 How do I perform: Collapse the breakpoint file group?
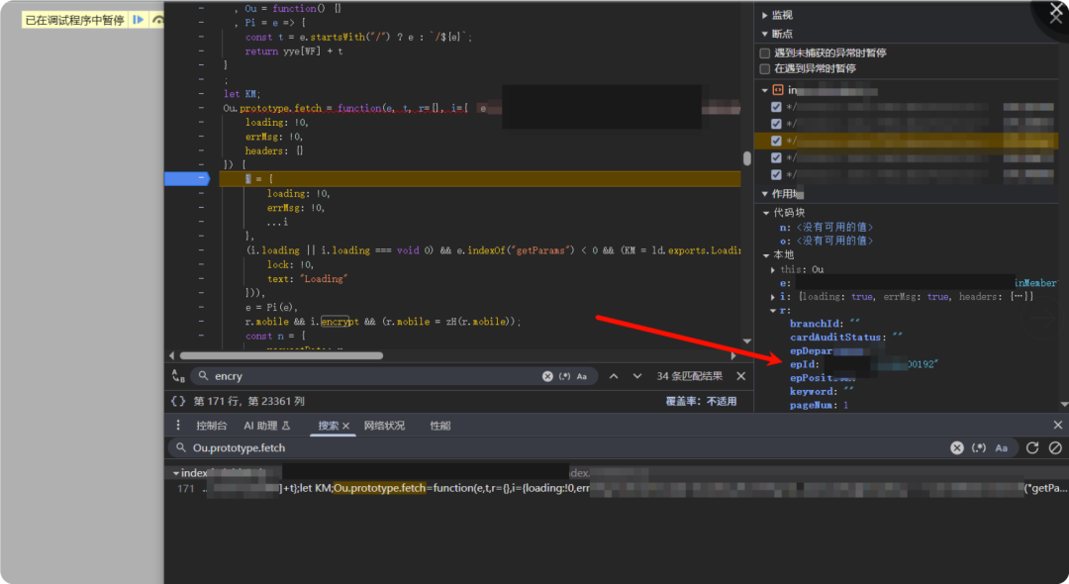(x=765, y=90)
